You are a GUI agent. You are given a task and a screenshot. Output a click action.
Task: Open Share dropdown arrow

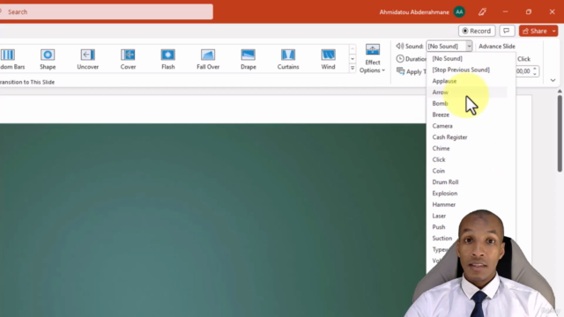pyautogui.click(x=554, y=31)
